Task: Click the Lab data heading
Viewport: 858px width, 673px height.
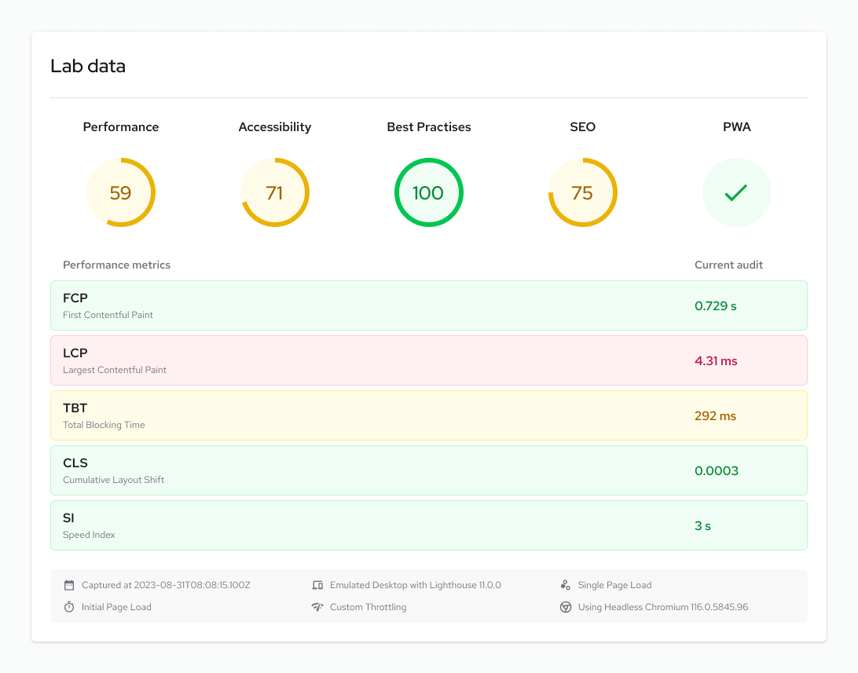Action: [87, 66]
